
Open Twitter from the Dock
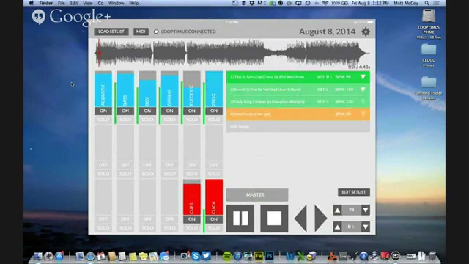coord(206,256)
